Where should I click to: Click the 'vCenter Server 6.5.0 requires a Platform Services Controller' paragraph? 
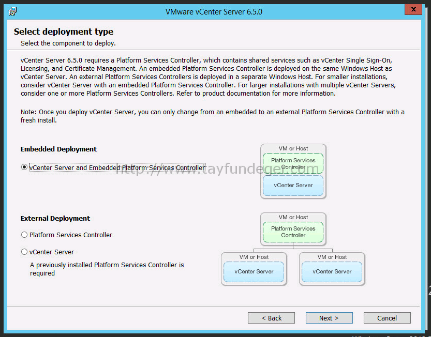pyautogui.click(x=208, y=77)
